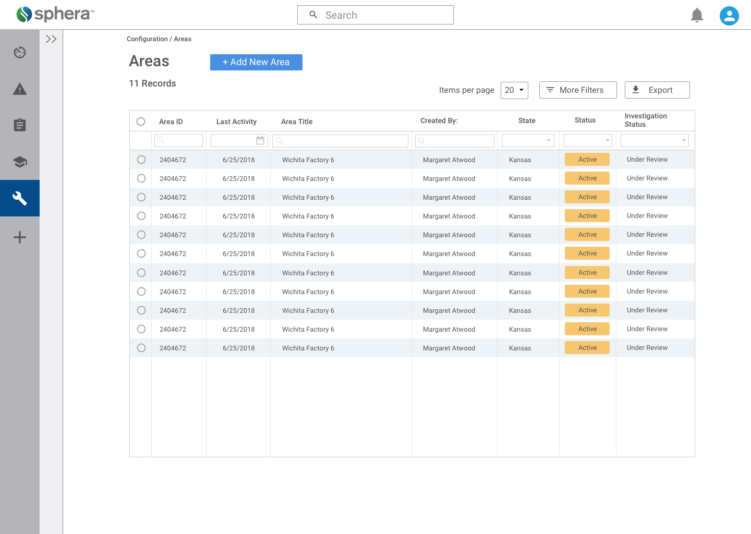751x534 pixels.
Task: Open the user profile avatar
Action: (729, 16)
